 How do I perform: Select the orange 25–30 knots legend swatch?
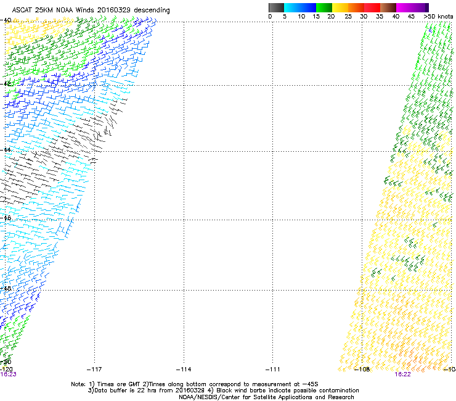tap(356, 7)
